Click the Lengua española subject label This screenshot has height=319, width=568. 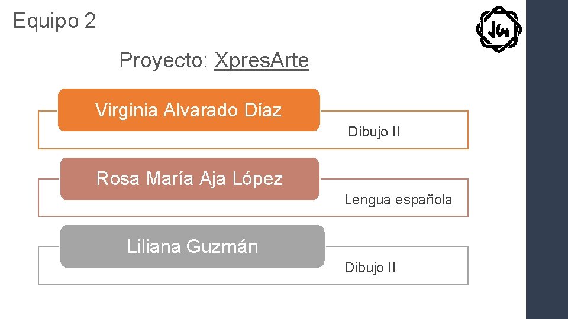click(x=398, y=200)
